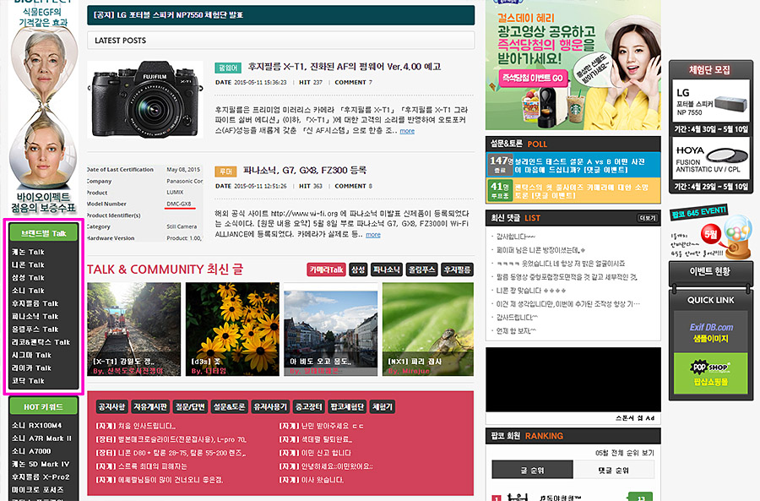Open post 이사 왔습니다
This screenshot has width=760, height=501.
(312, 480)
